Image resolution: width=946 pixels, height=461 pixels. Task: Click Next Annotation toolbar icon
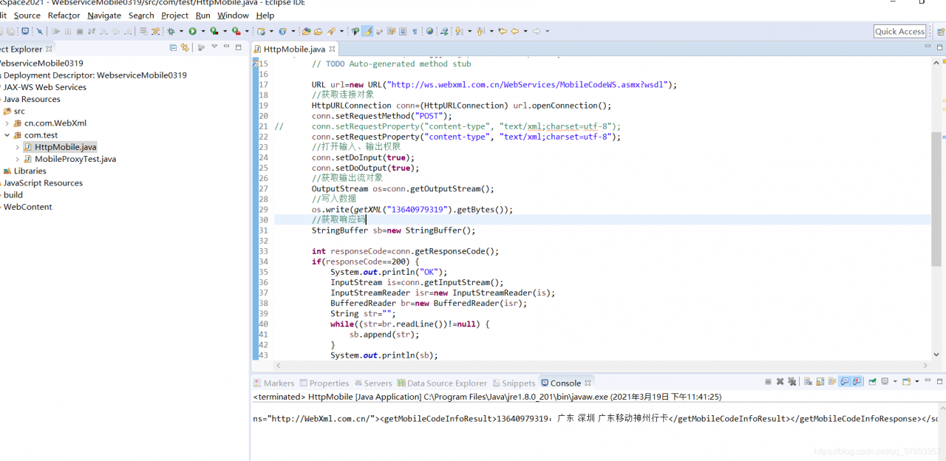pos(457,31)
